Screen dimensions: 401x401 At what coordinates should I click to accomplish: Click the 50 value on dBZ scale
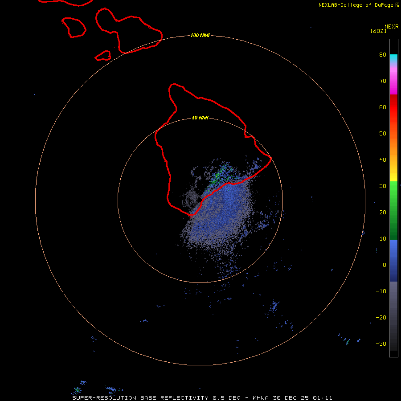(x=383, y=134)
